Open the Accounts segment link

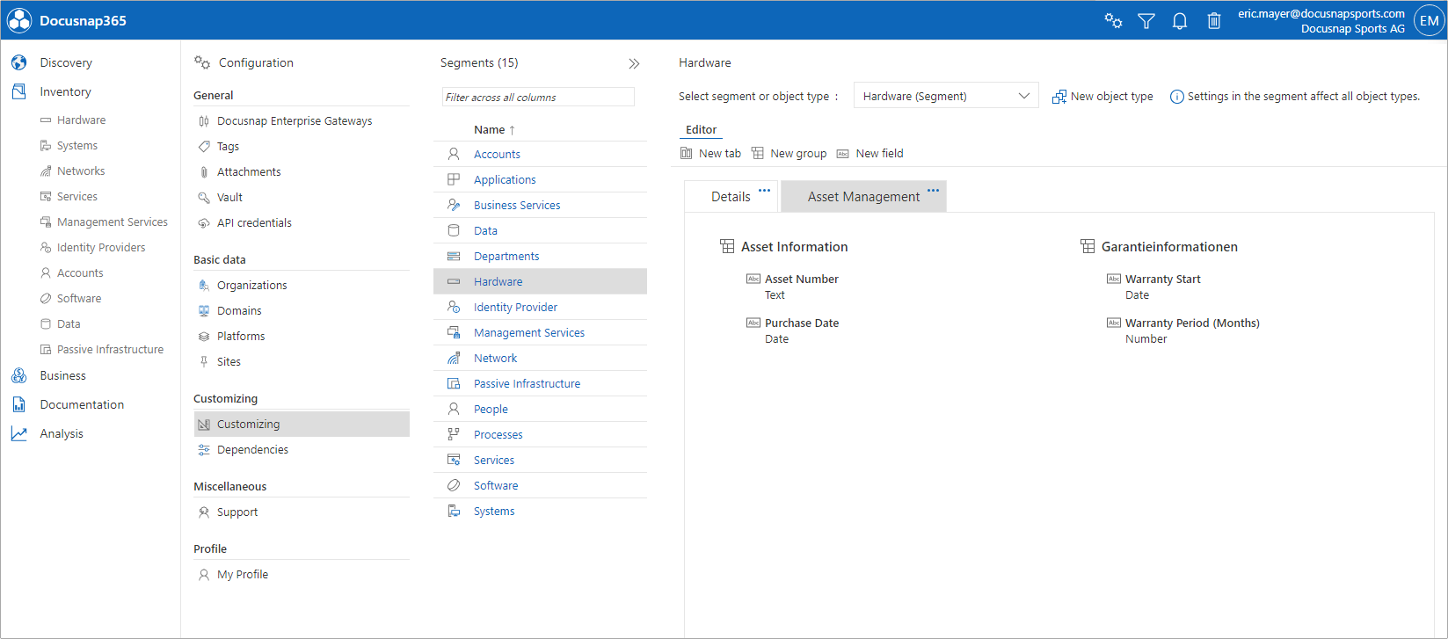497,154
